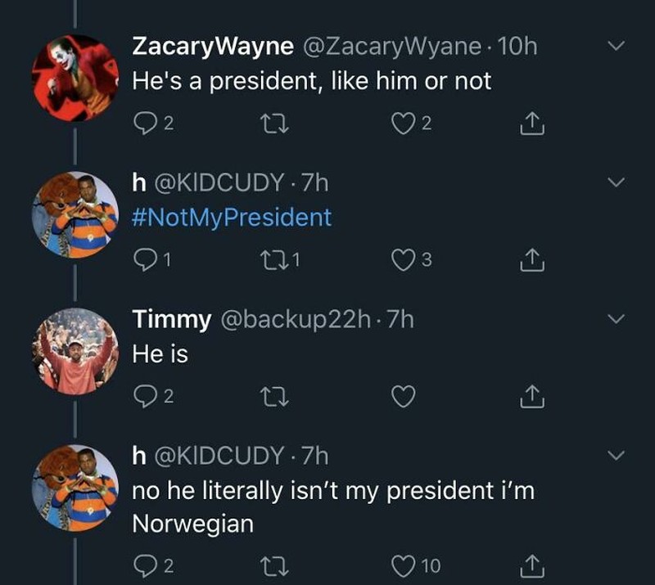Like Timmy's "He is" tweet
The image size is (655, 585).
click(x=403, y=396)
